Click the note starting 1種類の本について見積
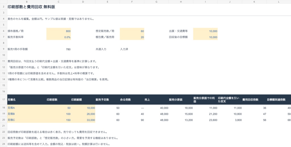291x147 pixels. coord(58,79)
